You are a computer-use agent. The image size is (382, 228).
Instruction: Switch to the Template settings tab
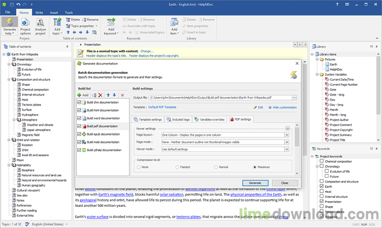pyautogui.click(x=147, y=119)
